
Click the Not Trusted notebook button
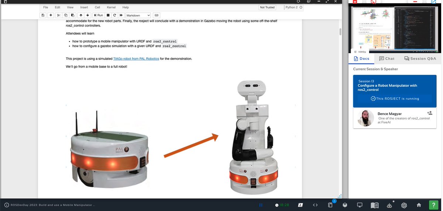(x=267, y=7)
